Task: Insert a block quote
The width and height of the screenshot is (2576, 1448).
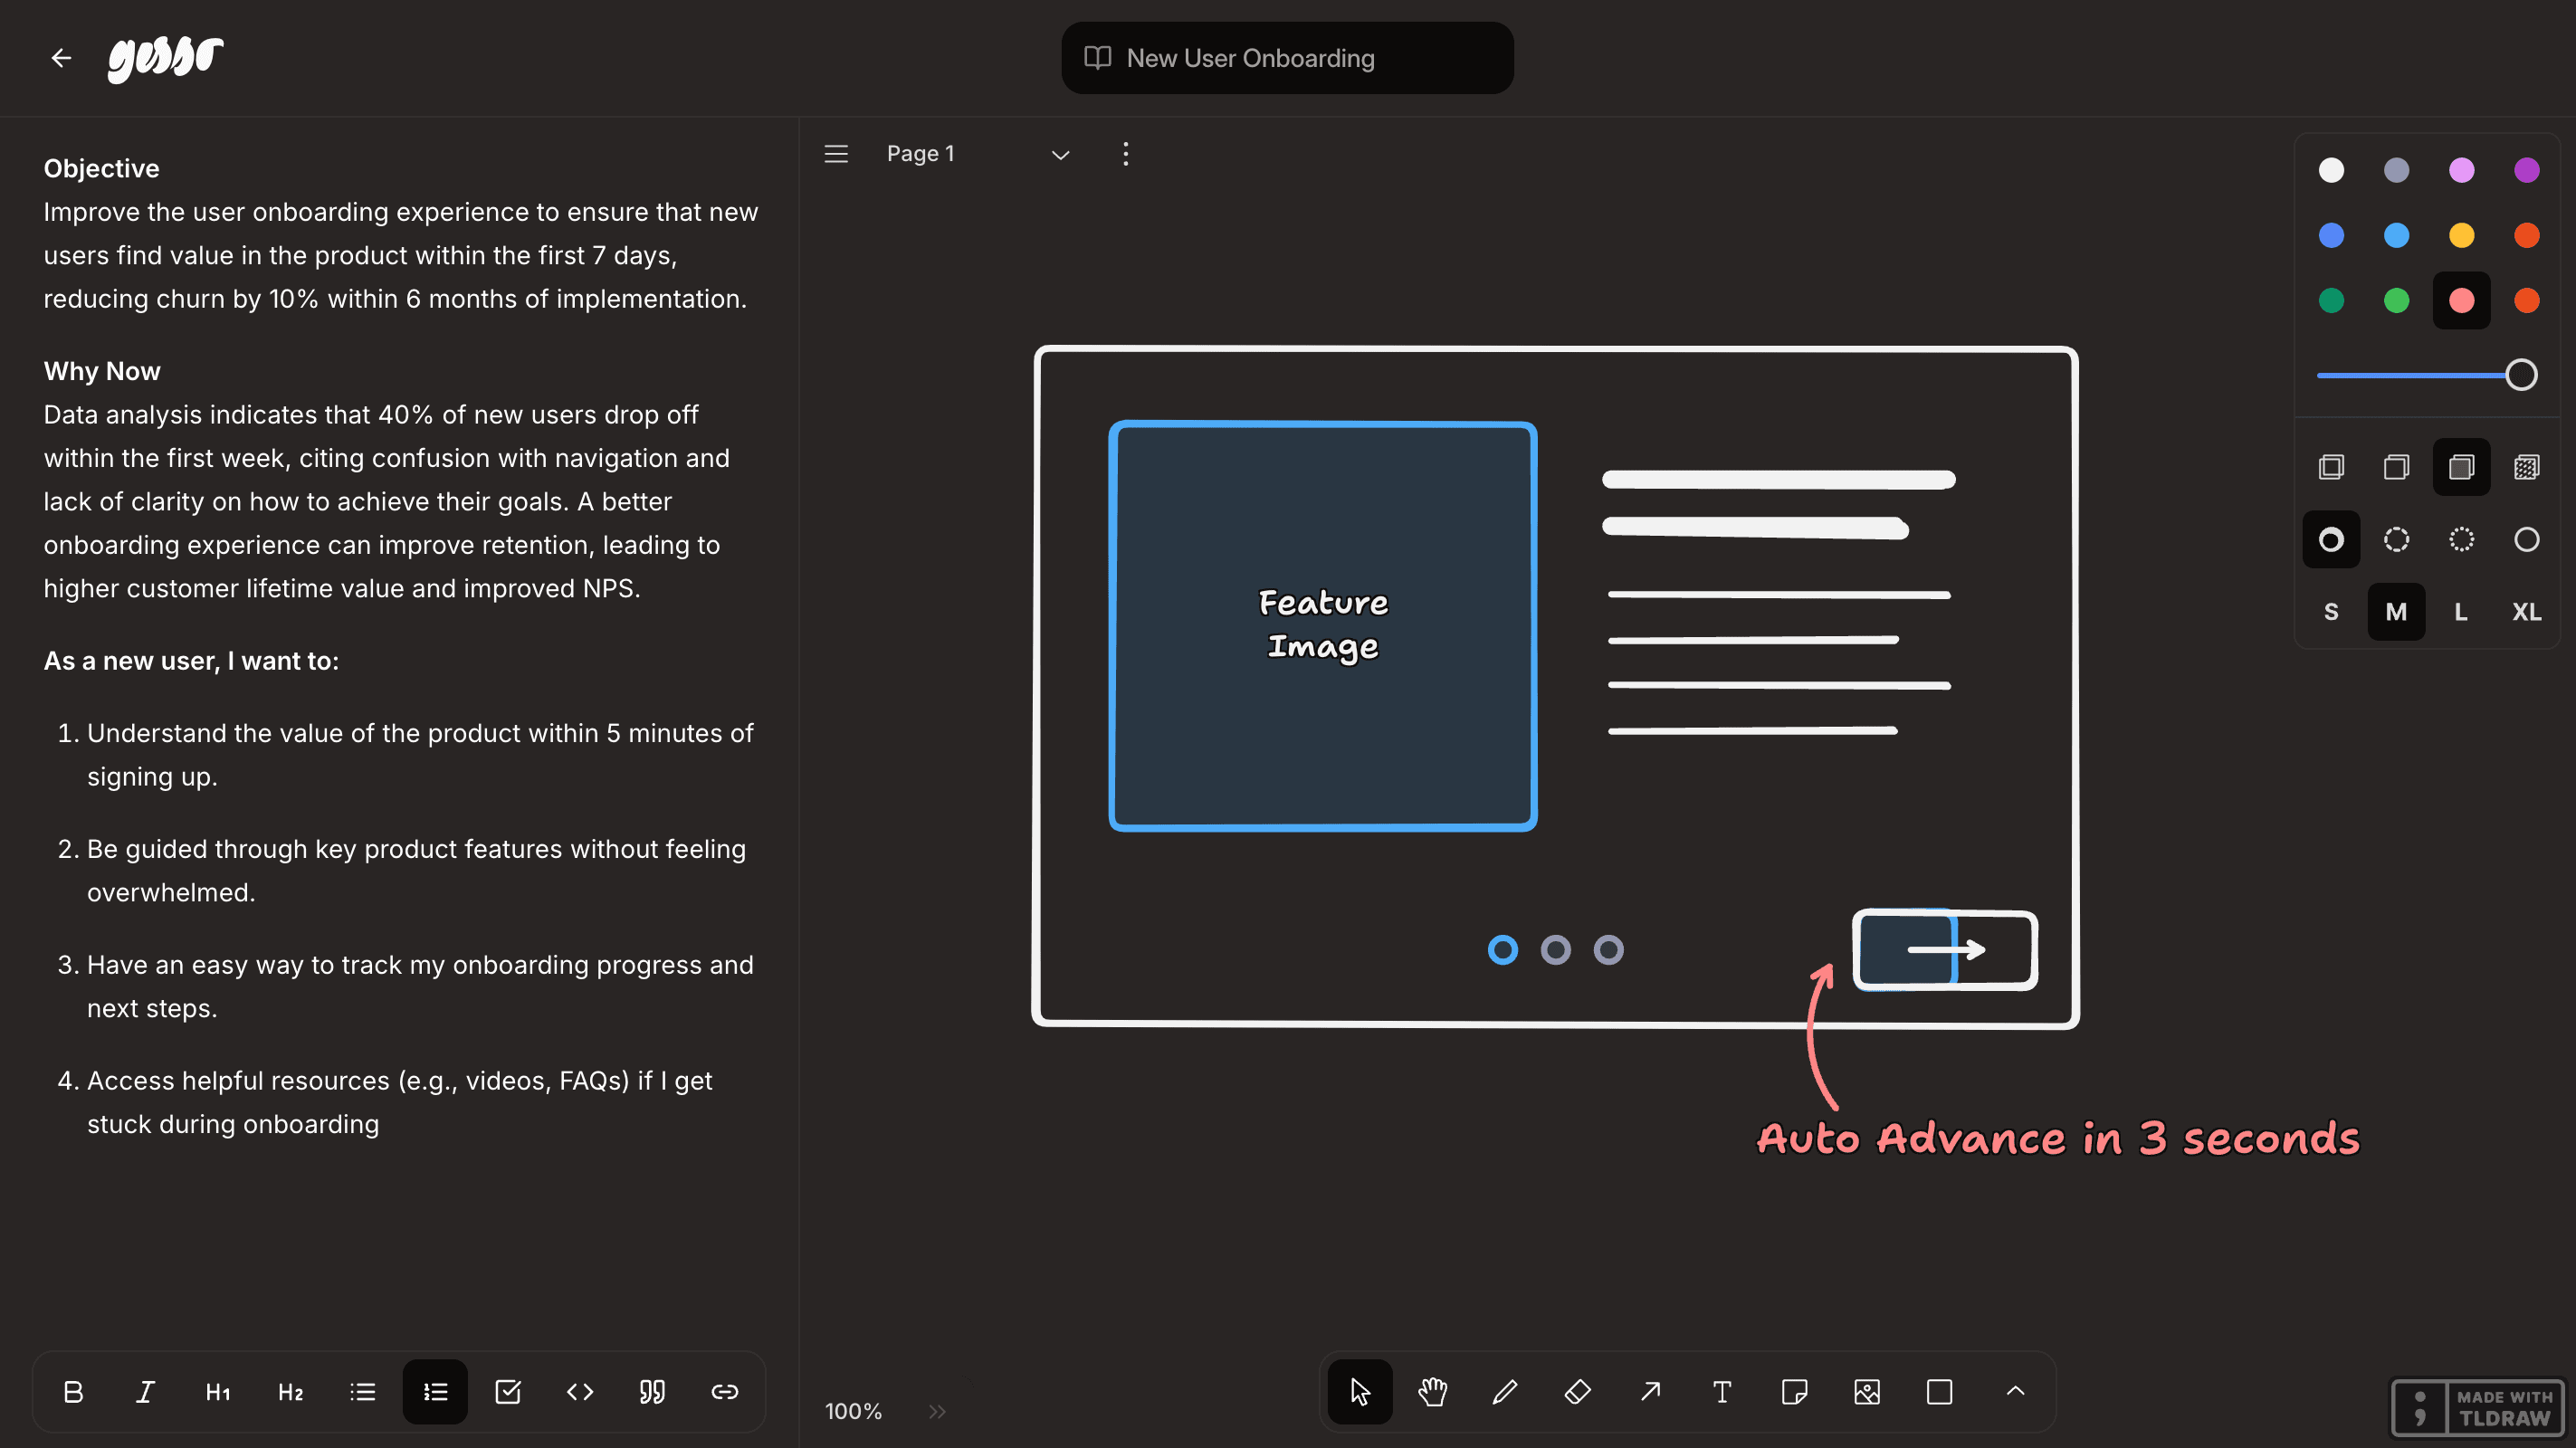Action: (652, 1392)
